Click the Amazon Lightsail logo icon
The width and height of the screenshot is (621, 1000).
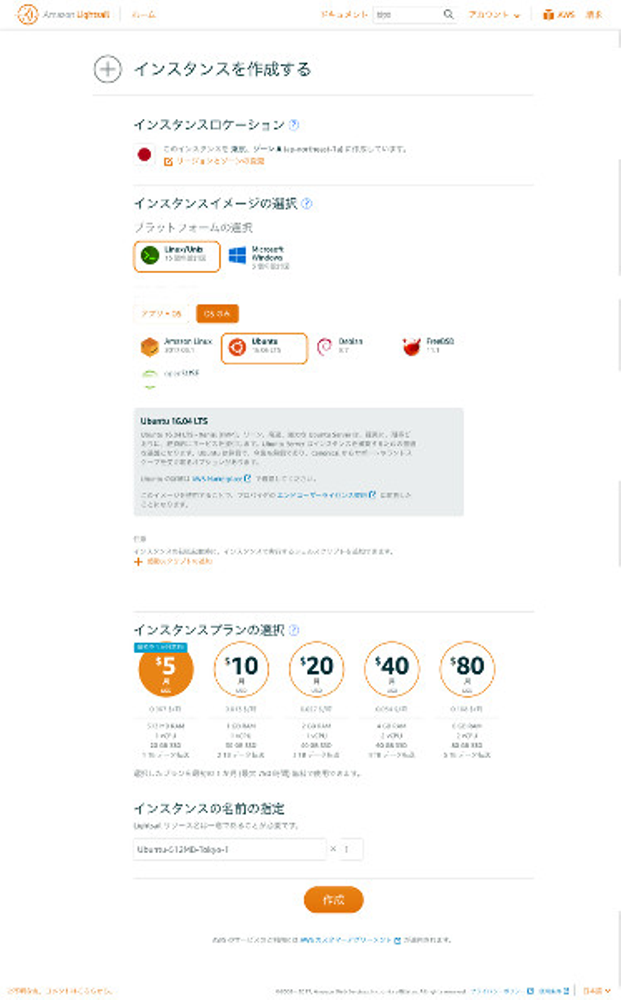27,15
